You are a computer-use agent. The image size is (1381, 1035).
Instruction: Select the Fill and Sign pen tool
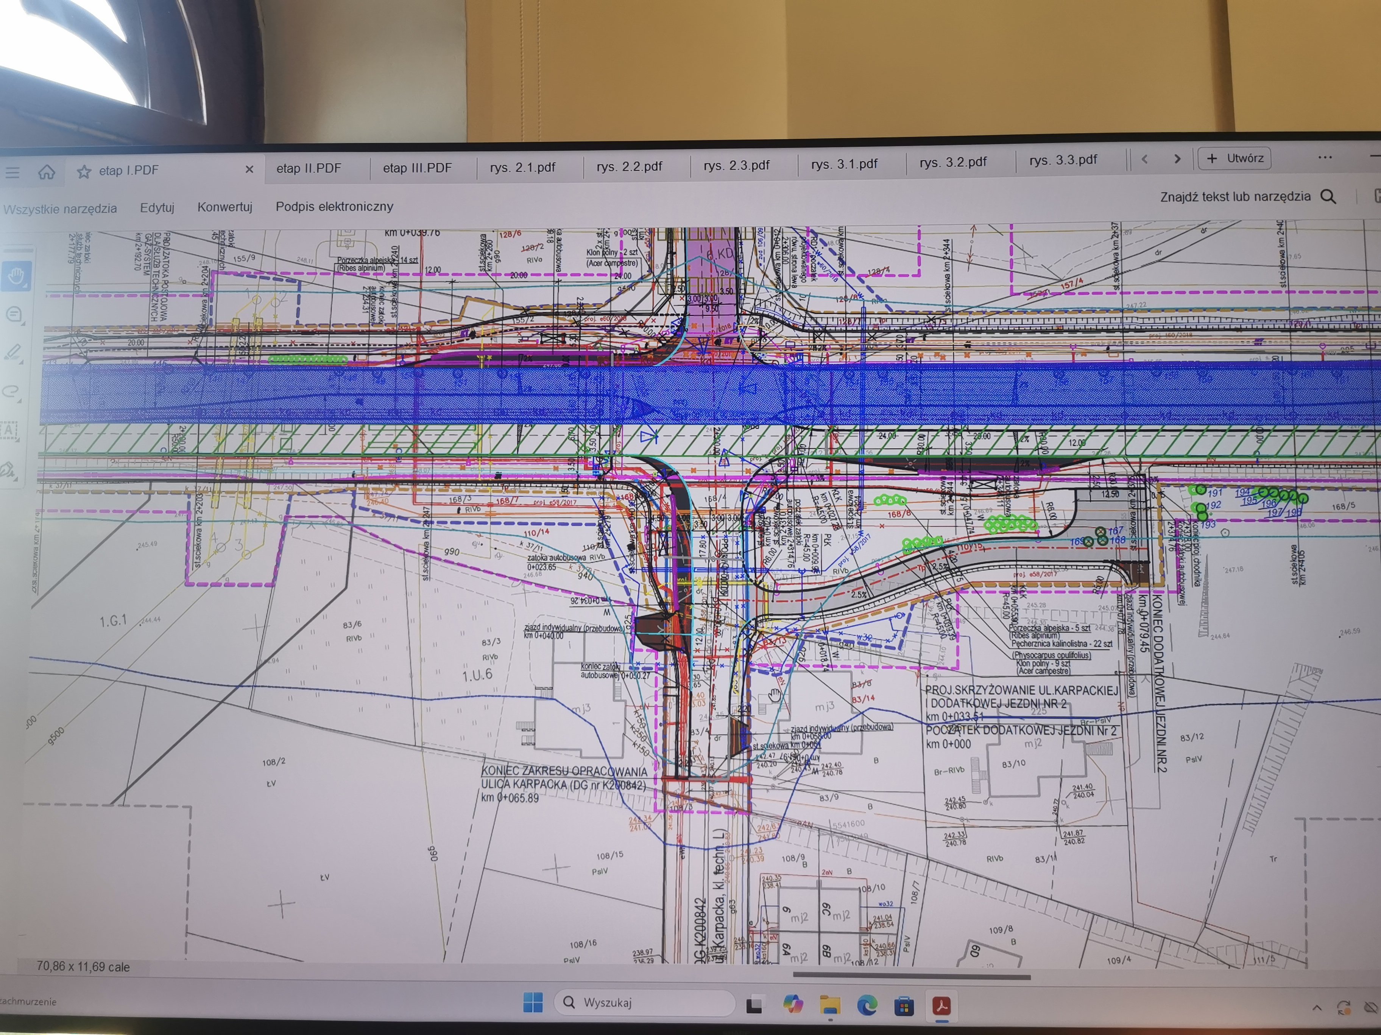(8, 469)
